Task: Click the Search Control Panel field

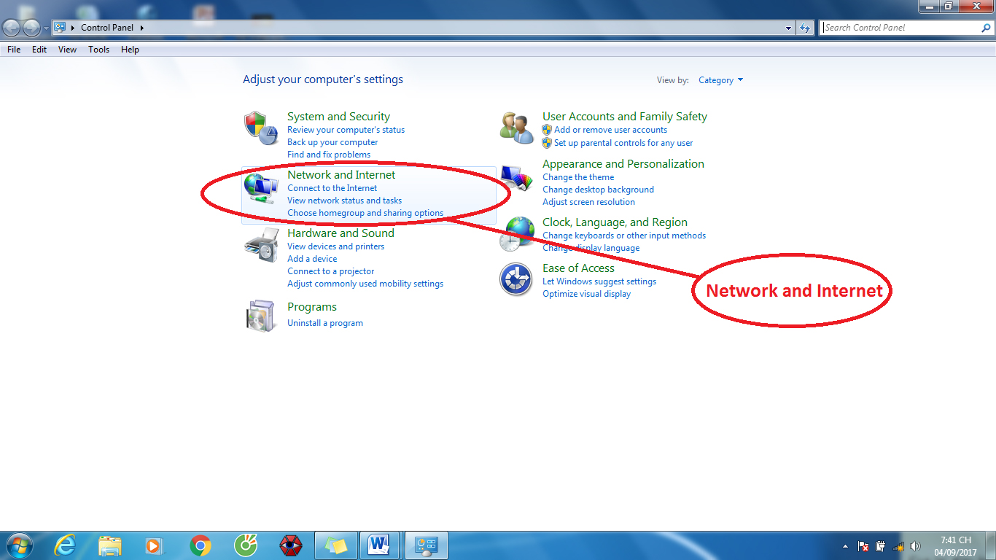Action: [x=900, y=28]
